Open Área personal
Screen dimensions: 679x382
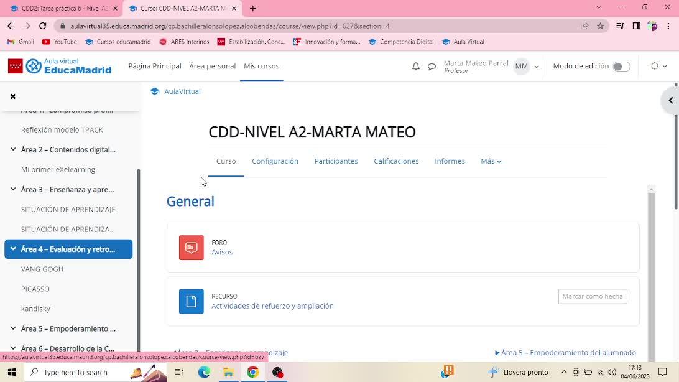coord(212,67)
